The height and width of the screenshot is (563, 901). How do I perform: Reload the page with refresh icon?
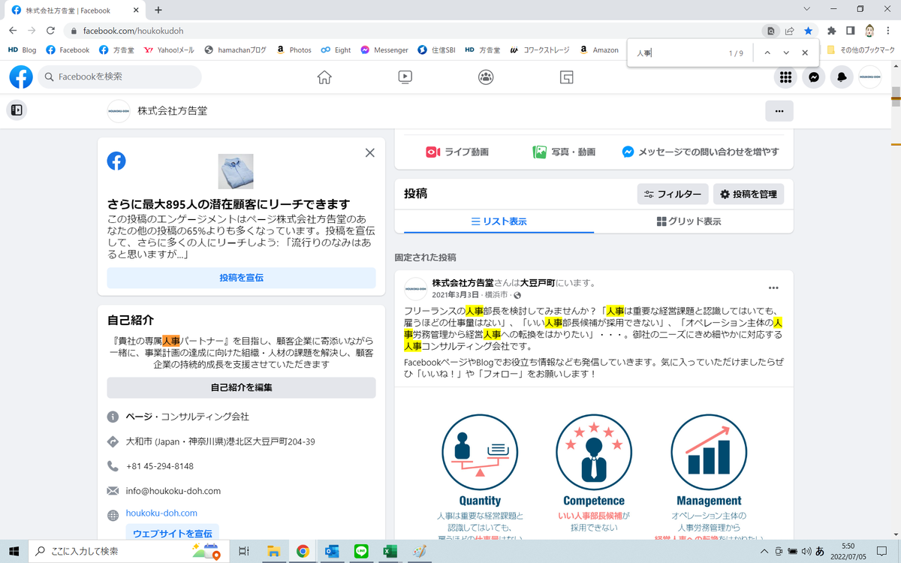tap(50, 31)
